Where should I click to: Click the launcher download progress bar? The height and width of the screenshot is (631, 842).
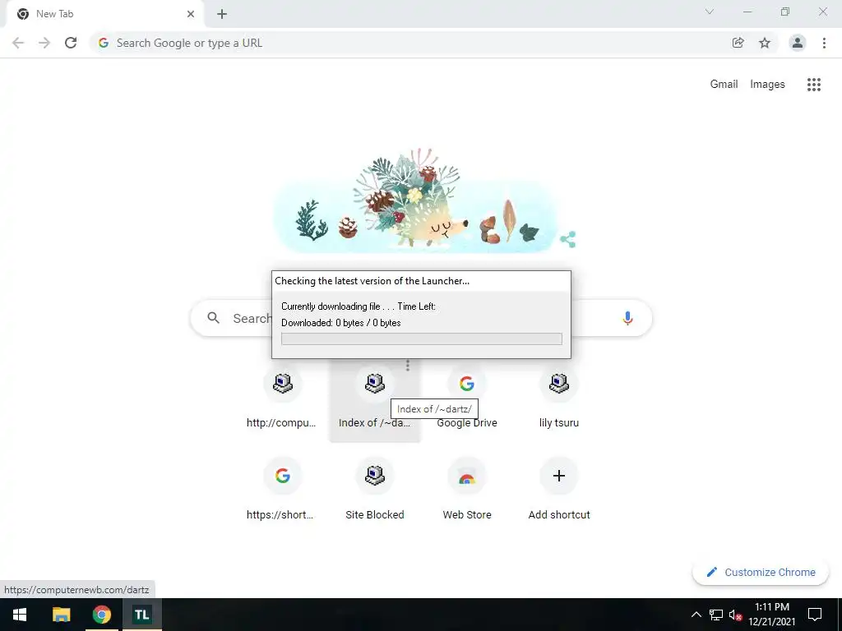tap(422, 339)
